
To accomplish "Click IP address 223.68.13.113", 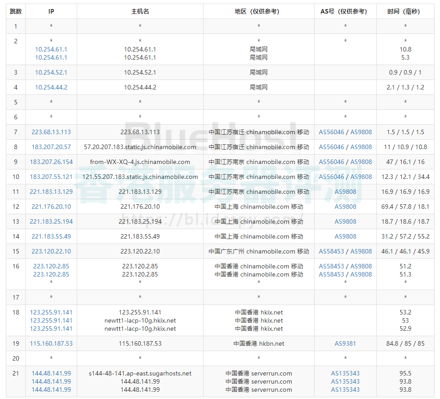I will point(51,132).
